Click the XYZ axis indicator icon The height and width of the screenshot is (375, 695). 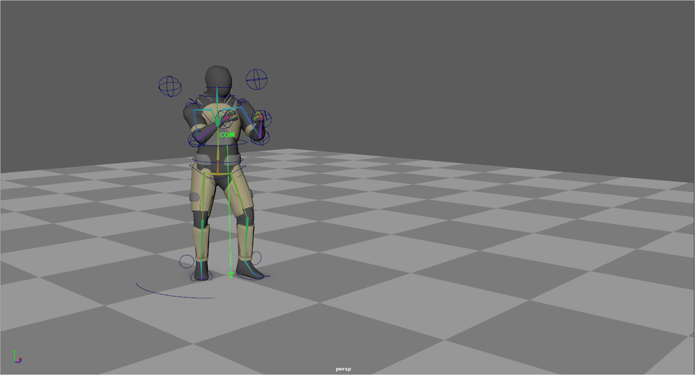17,357
